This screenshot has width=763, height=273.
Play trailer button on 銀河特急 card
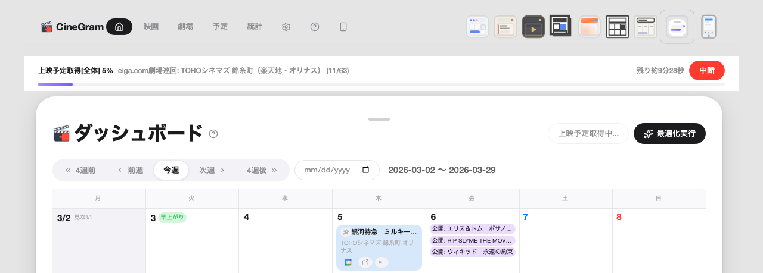(x=381, y=262)
